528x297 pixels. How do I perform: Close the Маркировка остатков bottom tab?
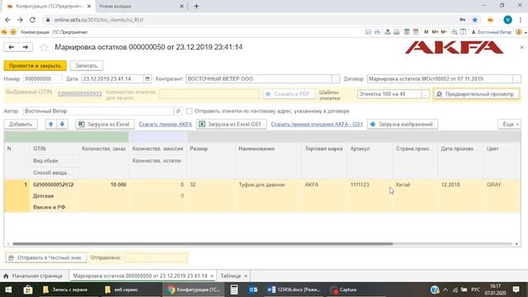pyautogui.click(x=212, y=276)
